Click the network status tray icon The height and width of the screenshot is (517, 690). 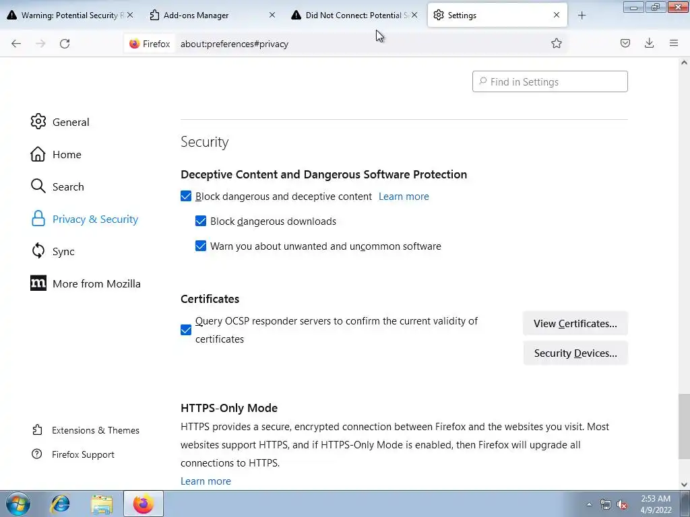(606, 504)
